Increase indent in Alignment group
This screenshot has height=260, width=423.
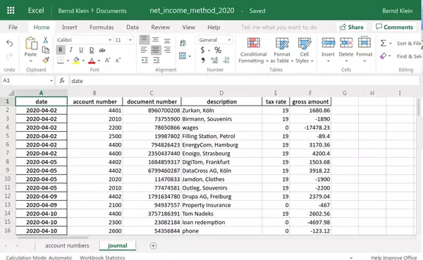coord(157,60)
